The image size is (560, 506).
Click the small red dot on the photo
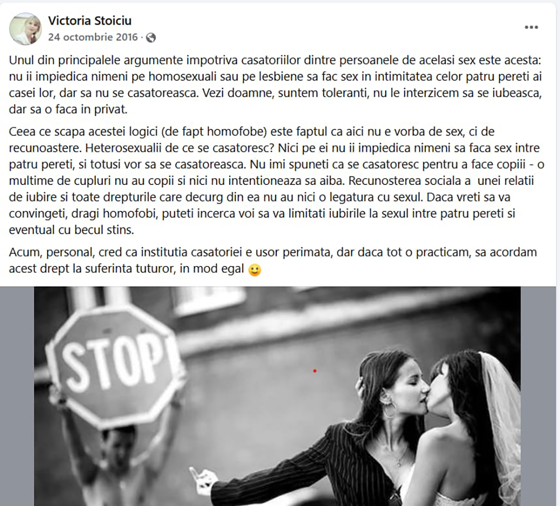(315, 371)
